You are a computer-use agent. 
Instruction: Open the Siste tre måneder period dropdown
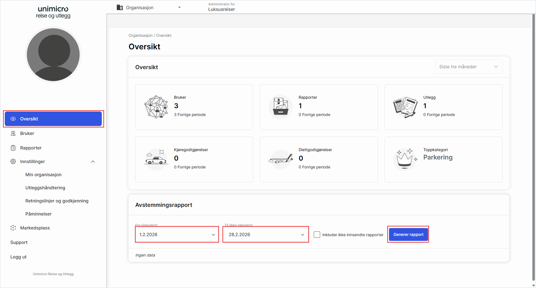[469, 67]
